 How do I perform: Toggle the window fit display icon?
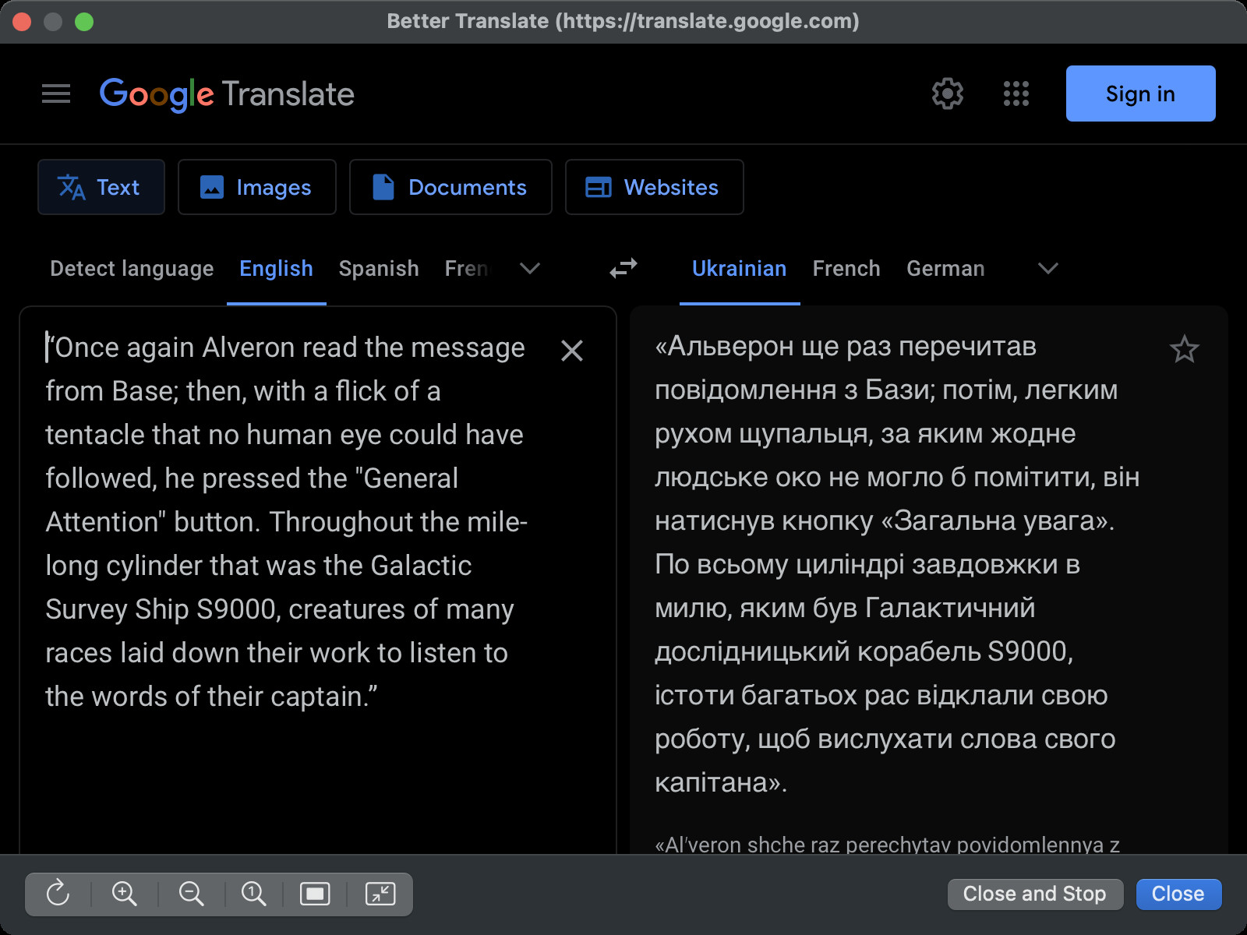315,893
